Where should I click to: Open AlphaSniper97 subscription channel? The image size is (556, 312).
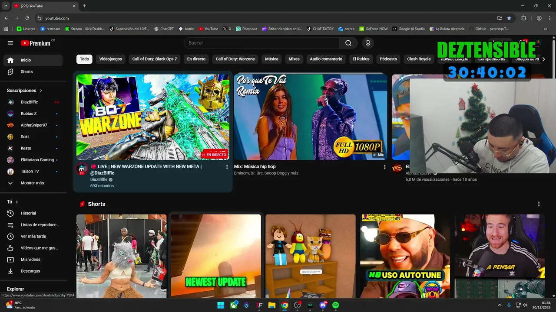[33, 125]
